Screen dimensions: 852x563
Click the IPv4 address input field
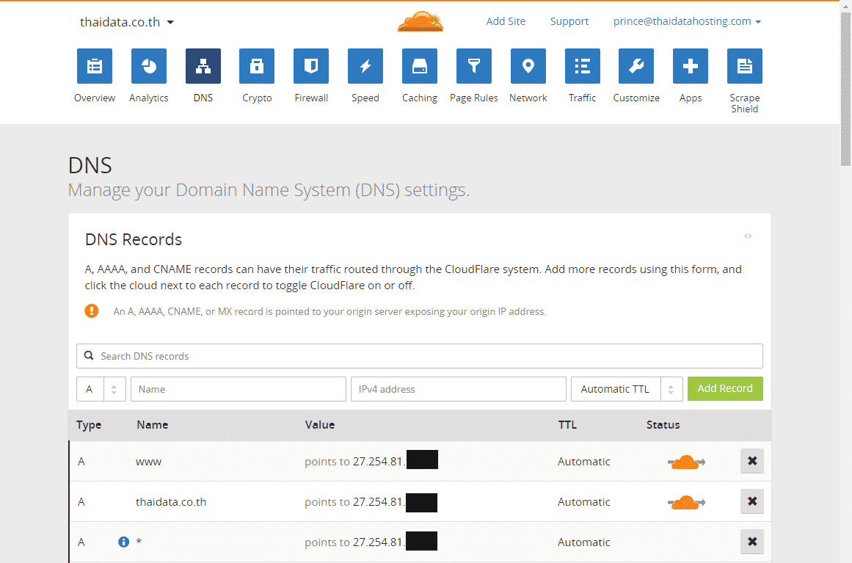pyautogui.click(x=458, y=389)
